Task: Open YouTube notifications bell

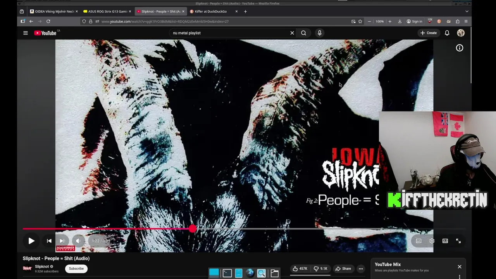Action: pos(447,33)
